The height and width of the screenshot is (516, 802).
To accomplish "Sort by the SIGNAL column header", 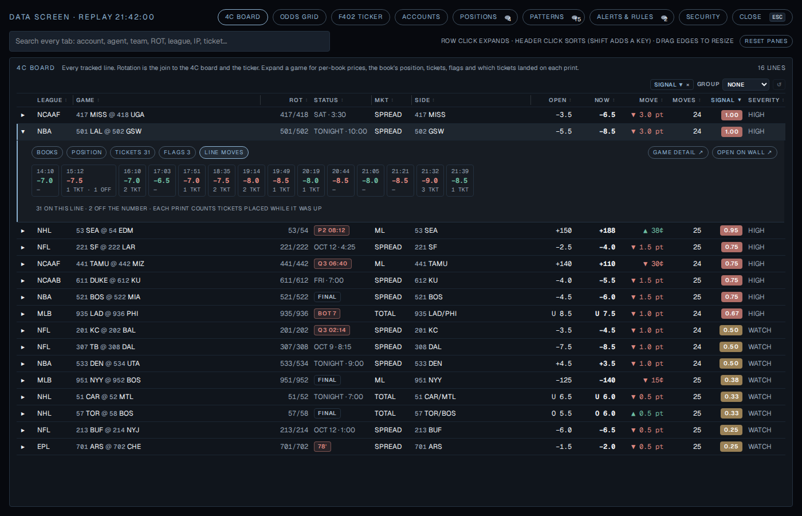I will tap(726, 100).
